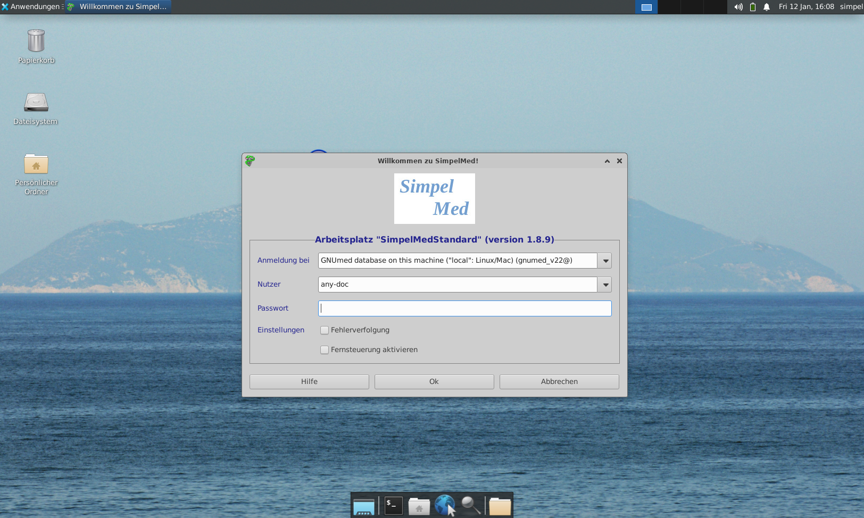Open the notifications bell in top panel
Viewport: 864px width, 518px height.
(767, 7)
